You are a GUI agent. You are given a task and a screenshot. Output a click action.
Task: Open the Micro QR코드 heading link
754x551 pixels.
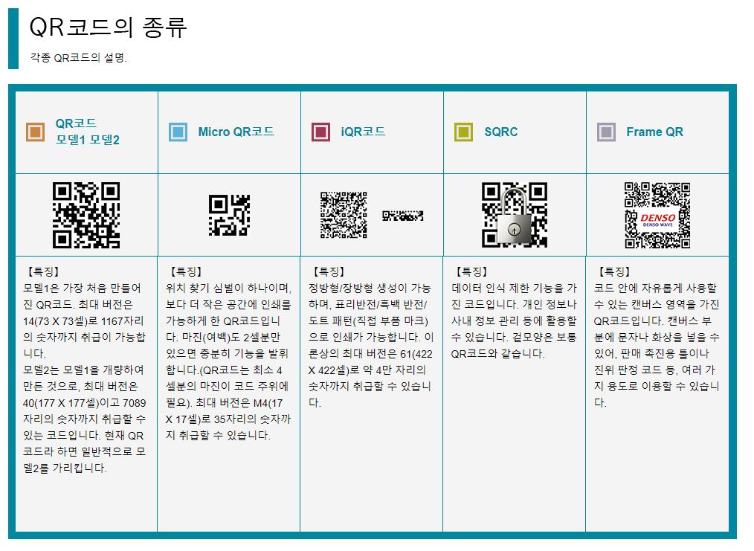pyautogui.click(x=236, y=132)
